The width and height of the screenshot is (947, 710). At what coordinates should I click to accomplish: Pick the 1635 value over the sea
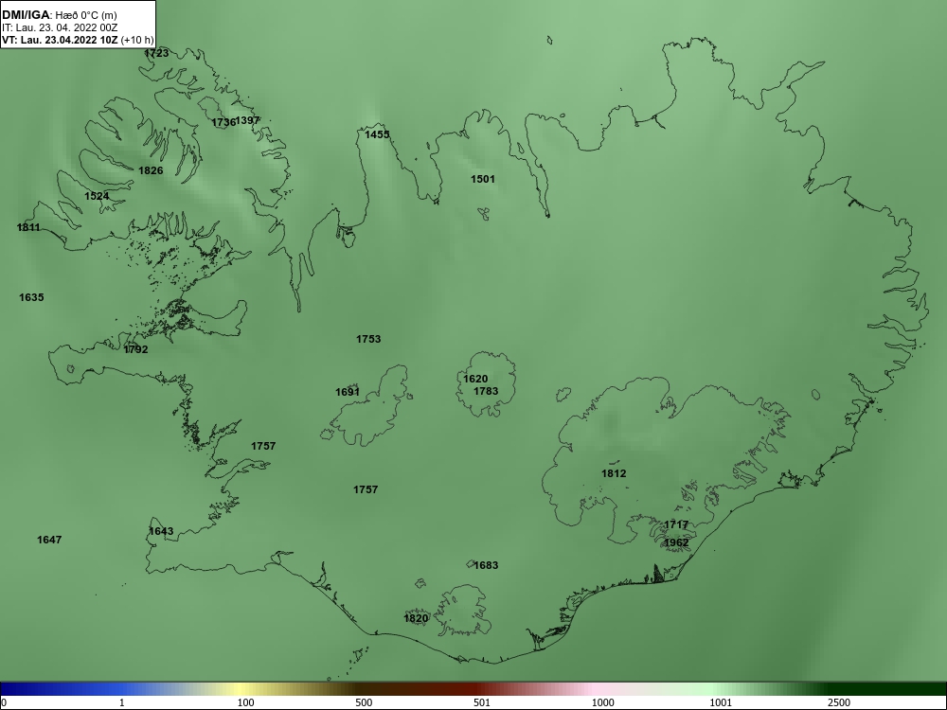tap(31, 297)
